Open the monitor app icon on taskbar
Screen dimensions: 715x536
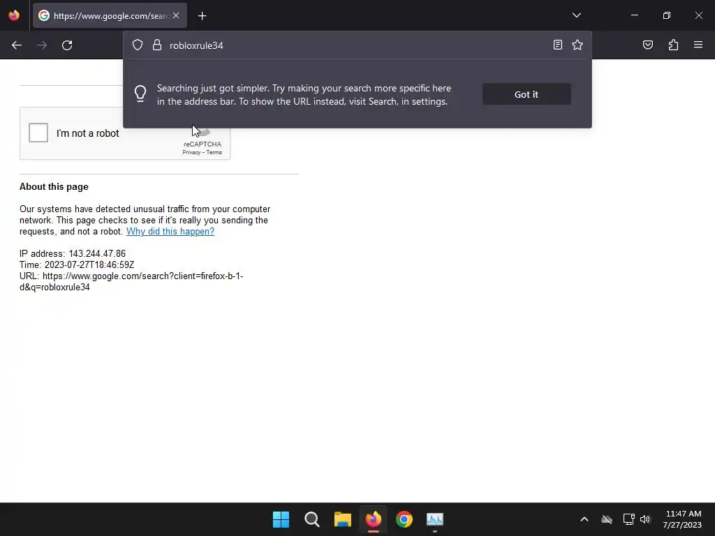point(434,519)
